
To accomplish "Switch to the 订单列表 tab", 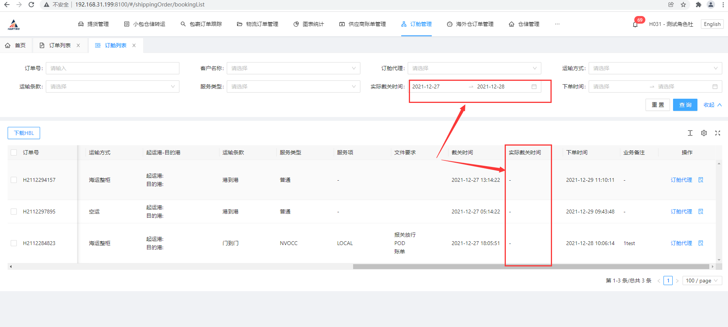I will click(60, 45).
